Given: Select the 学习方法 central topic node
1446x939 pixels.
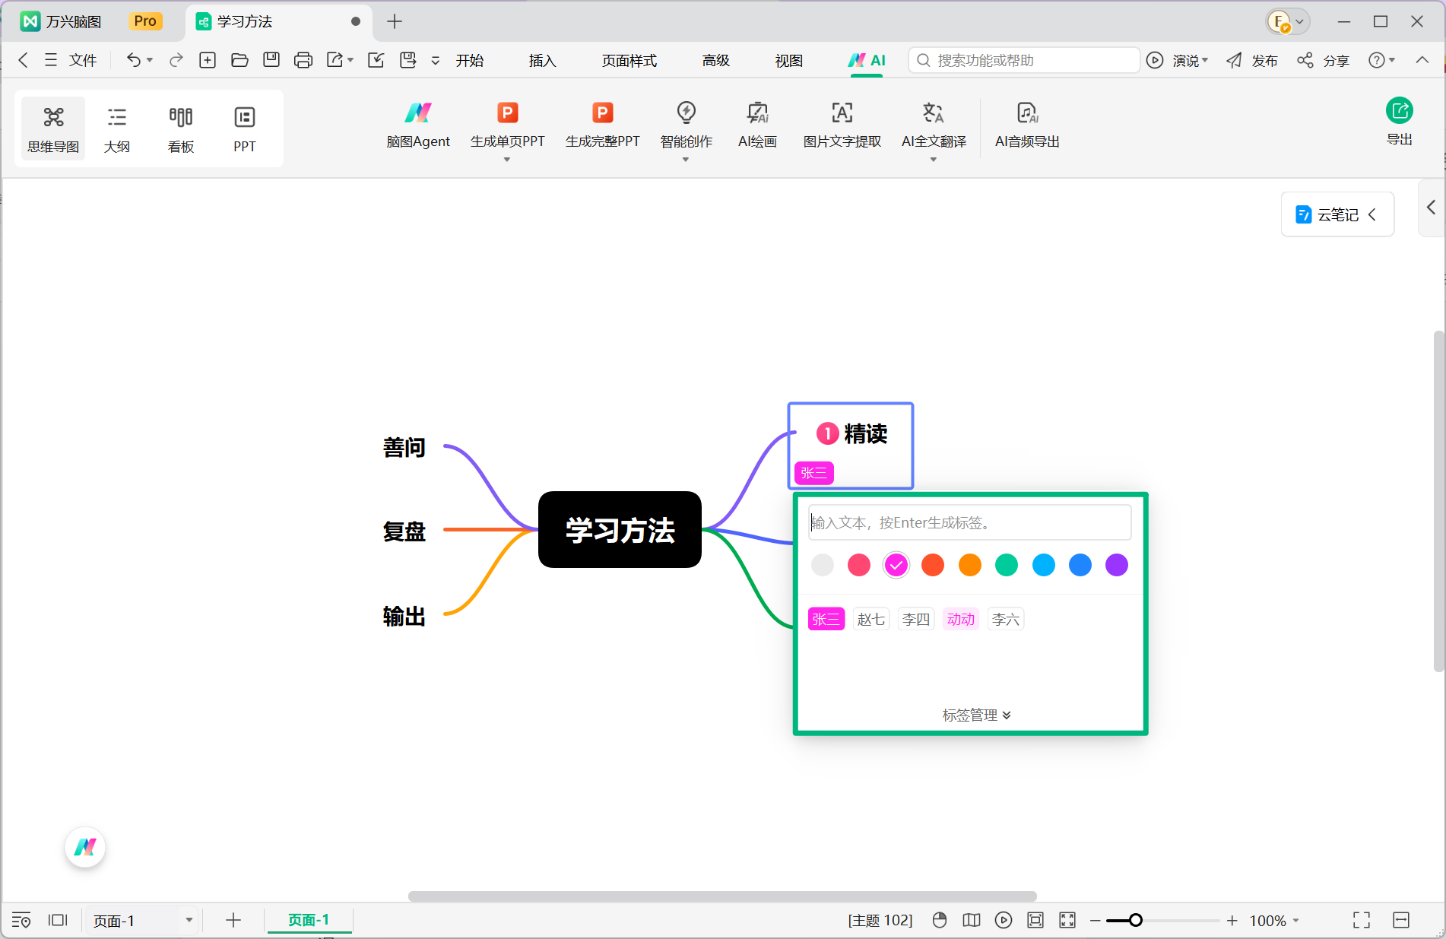Looking at the screenshot, I should [620, 530].
